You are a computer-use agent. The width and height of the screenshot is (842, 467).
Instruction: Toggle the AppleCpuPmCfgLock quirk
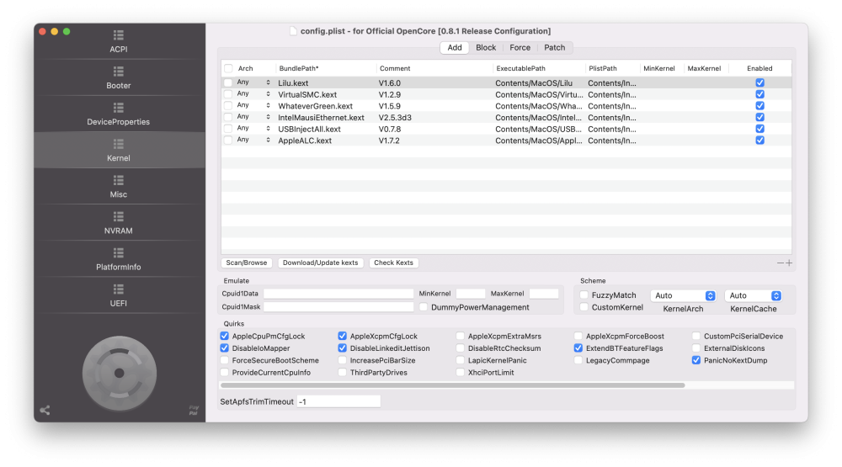pyautogui.click(x=225, y=336)
